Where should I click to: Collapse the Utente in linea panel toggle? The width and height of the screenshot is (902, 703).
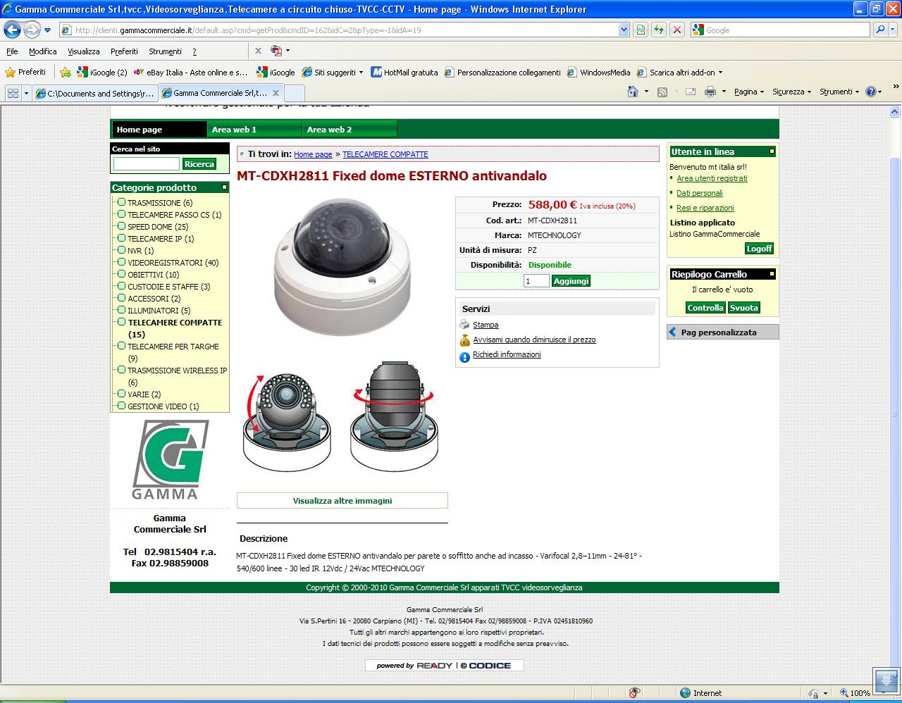(x=772, y=151)
